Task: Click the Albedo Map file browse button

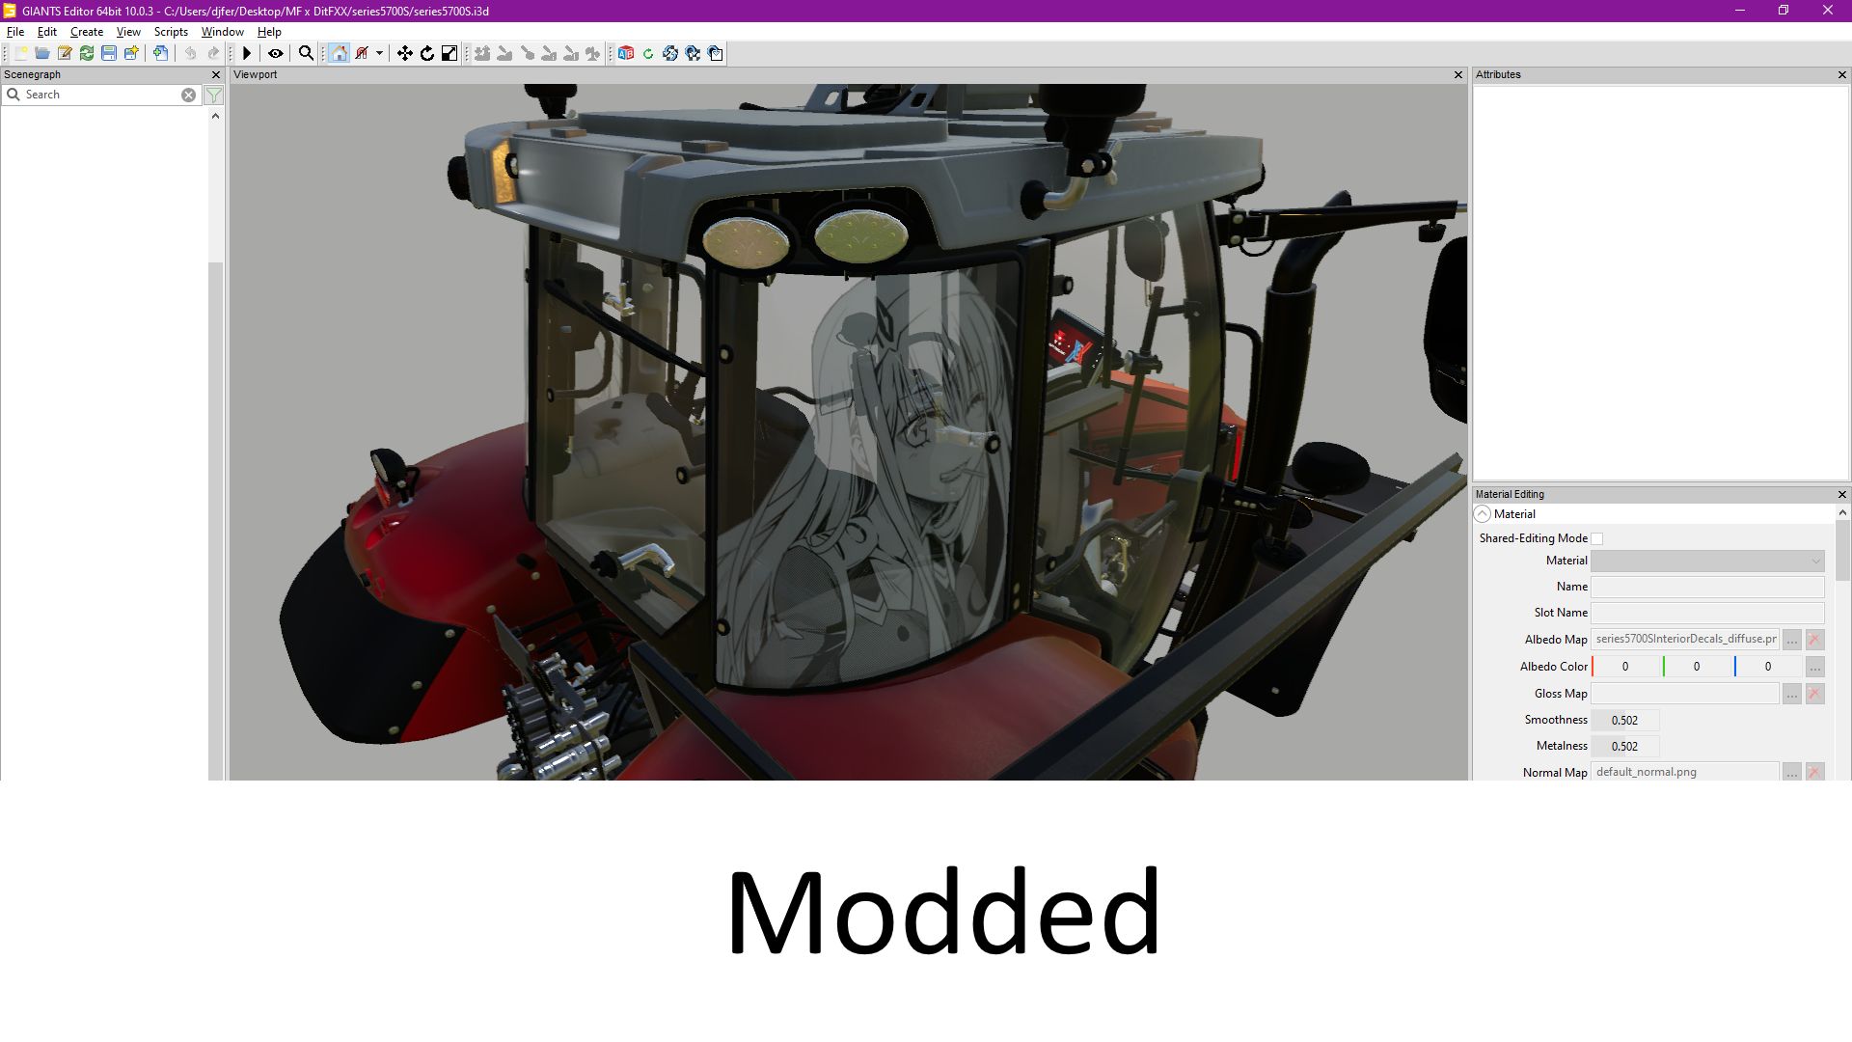Action: [1792, 639]
